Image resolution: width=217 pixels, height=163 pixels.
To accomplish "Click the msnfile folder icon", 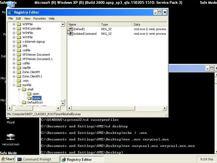I will coord(19,85).
